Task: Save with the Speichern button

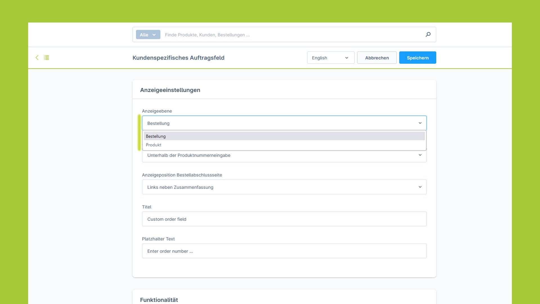Action: tap(418, 58)
